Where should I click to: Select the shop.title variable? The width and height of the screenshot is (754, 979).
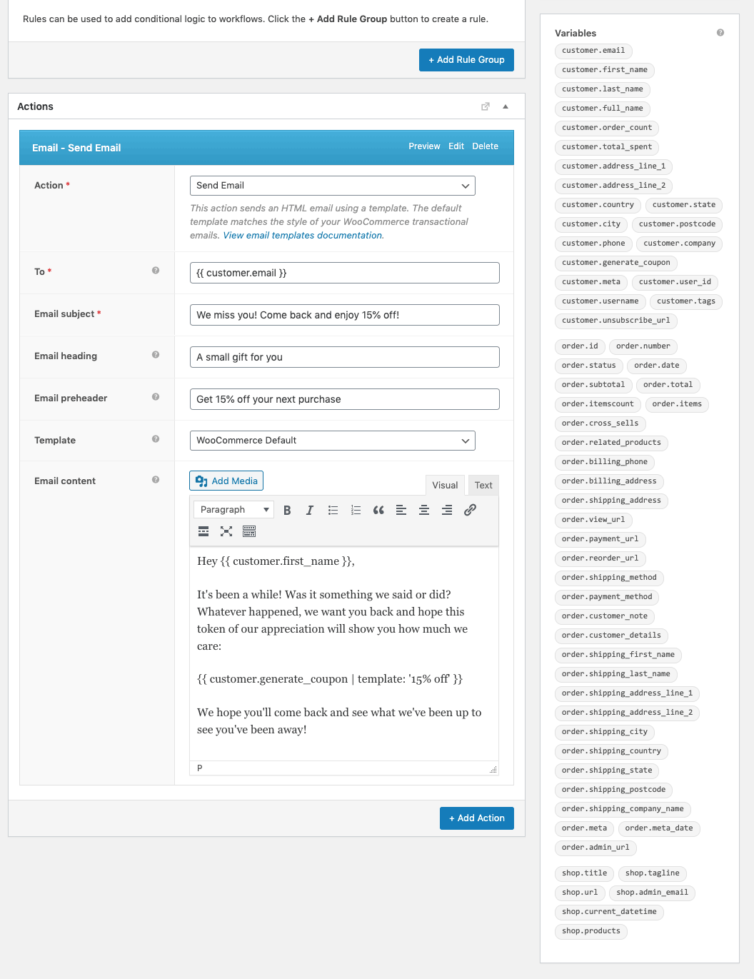coord(585,873)
